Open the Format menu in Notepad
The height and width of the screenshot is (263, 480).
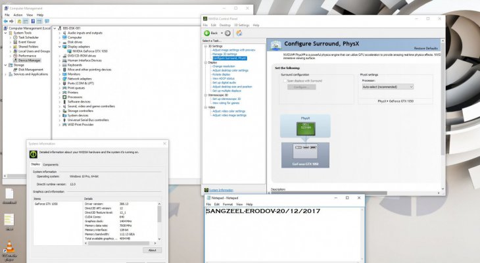[228, 204]
